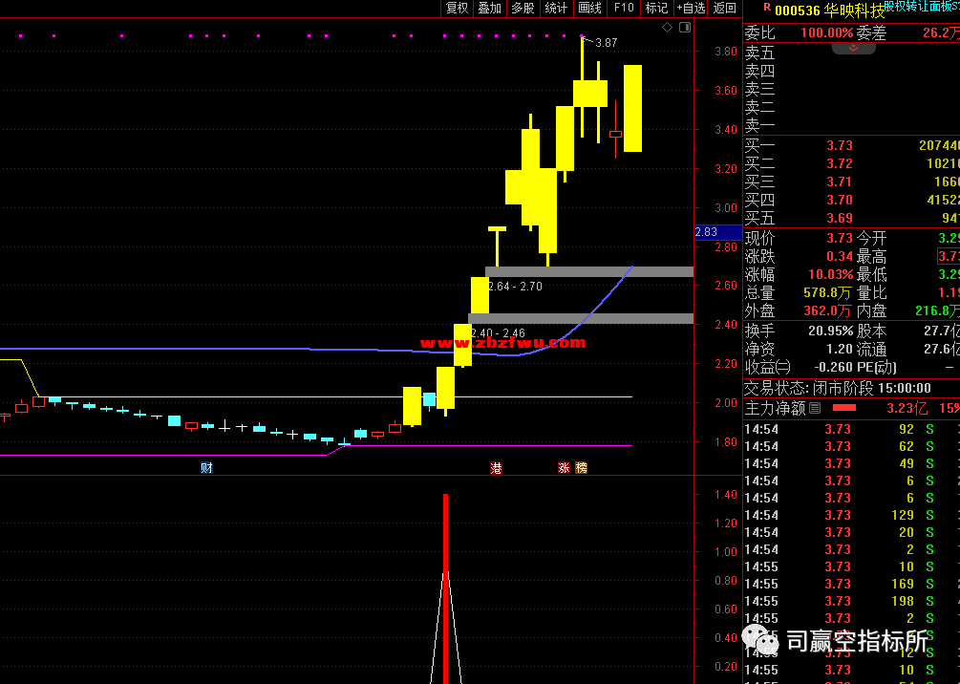Click the list icon beside 主力净额

click(815, 407)
